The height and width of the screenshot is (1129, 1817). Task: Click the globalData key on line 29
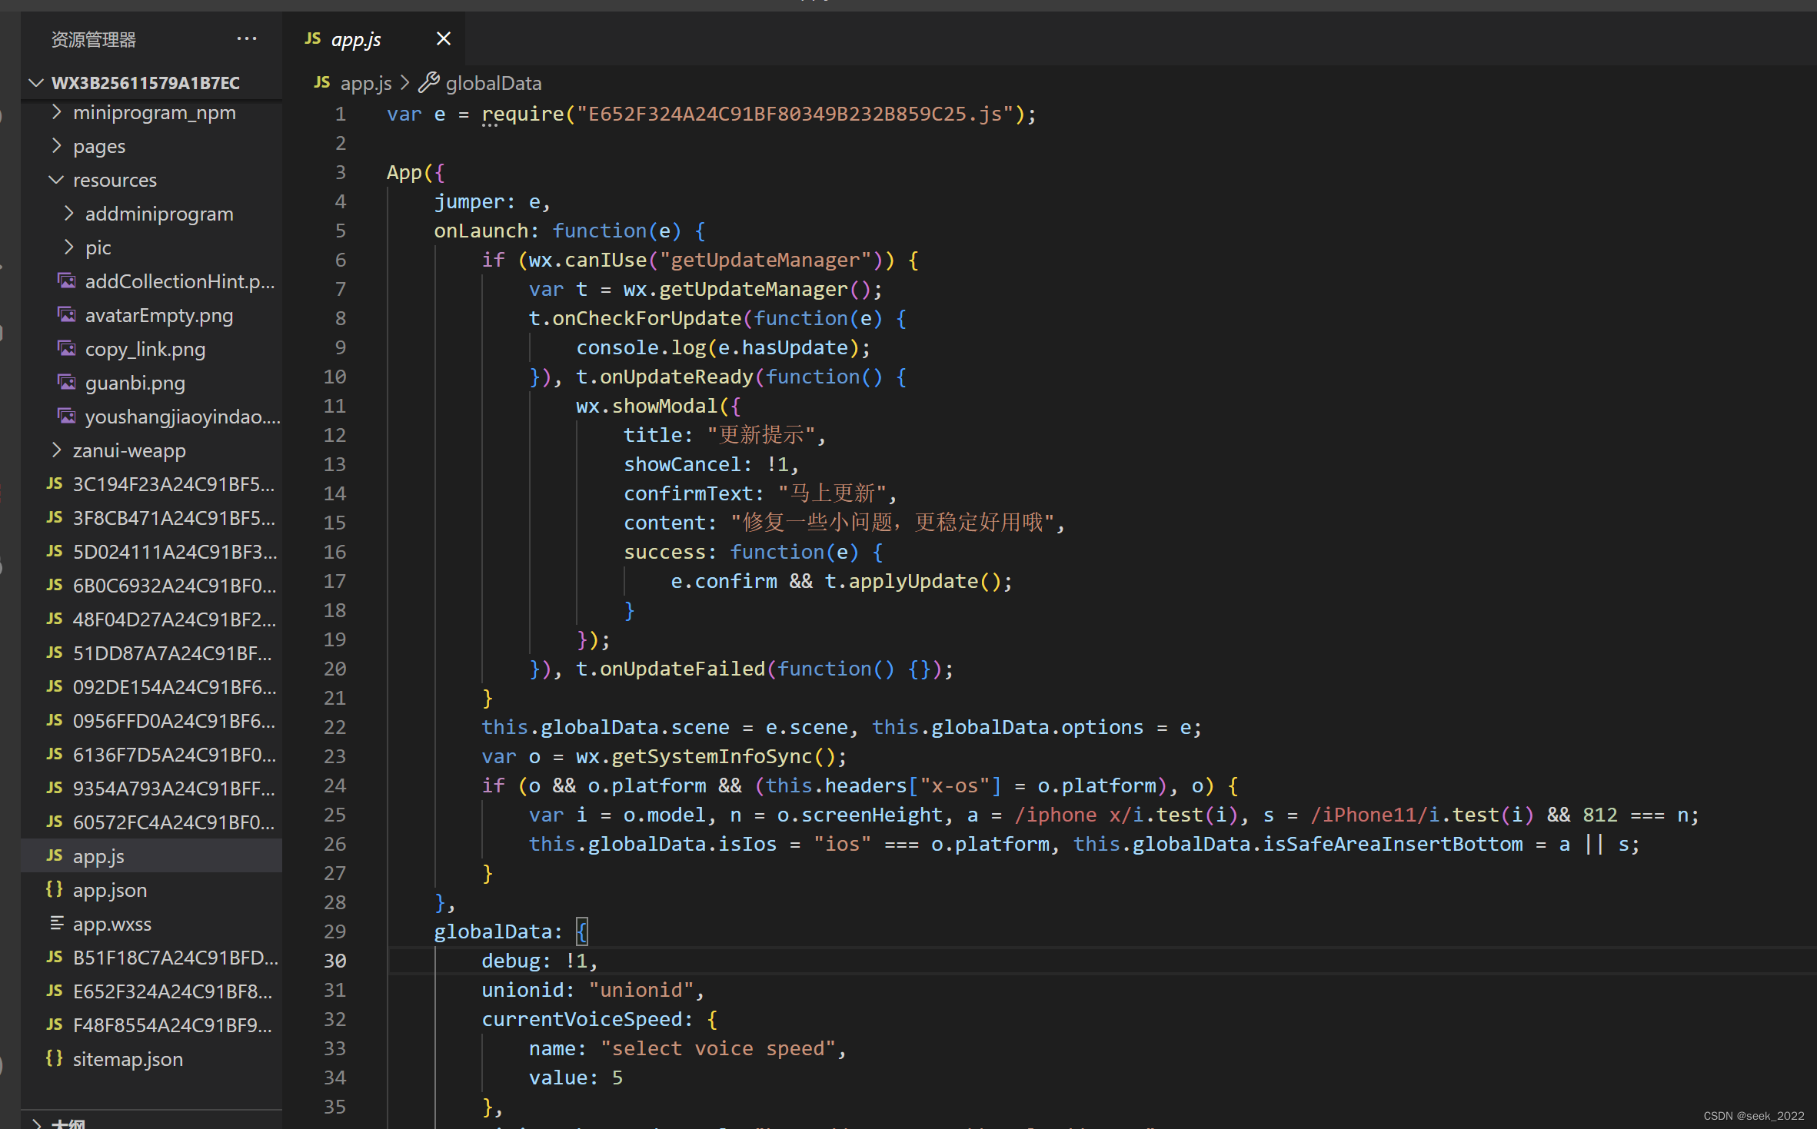pyautogui.click(x=493, y=931)
